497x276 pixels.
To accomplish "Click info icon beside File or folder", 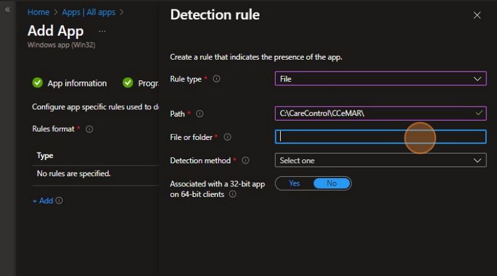I will (x=228, y=137).
